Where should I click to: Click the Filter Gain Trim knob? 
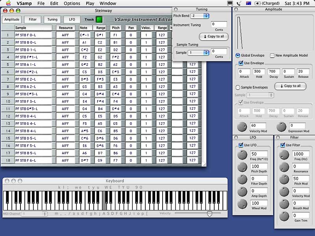coord(284,216)
